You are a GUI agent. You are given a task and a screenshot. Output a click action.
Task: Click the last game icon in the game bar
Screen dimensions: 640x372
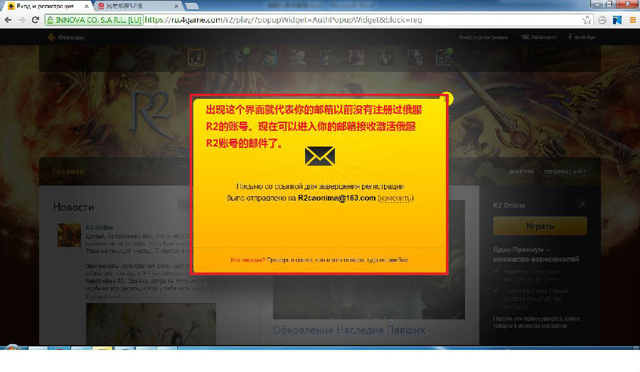pyautogui.click(x=444, y=56)
